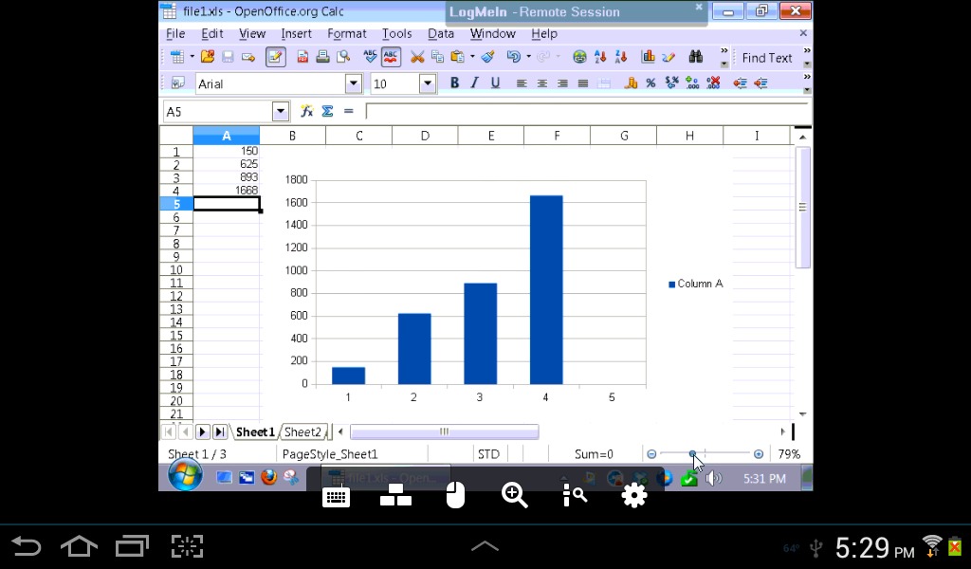Click the horizontal scrollbar thumb

point(444,431)
